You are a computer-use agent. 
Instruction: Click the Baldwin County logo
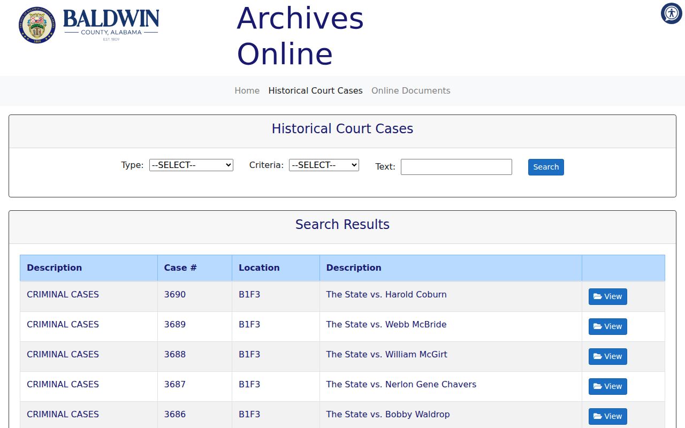89,25
